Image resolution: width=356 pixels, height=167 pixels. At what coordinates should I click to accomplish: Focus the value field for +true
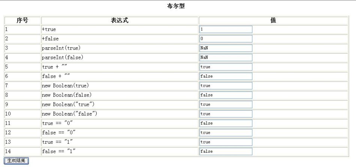click(226, 29)
